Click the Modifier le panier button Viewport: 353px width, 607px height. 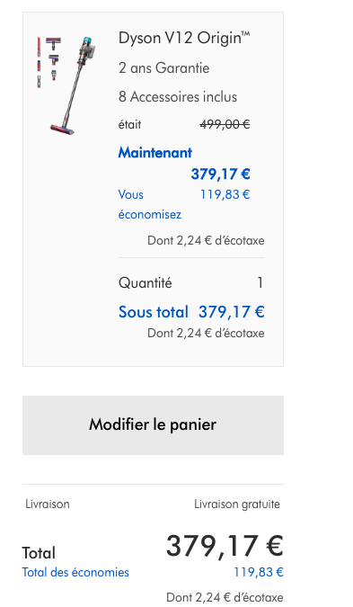tap(153, 425)
